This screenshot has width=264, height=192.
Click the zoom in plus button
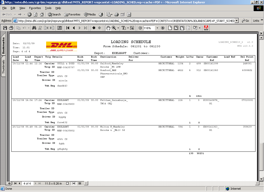point(163,28)
